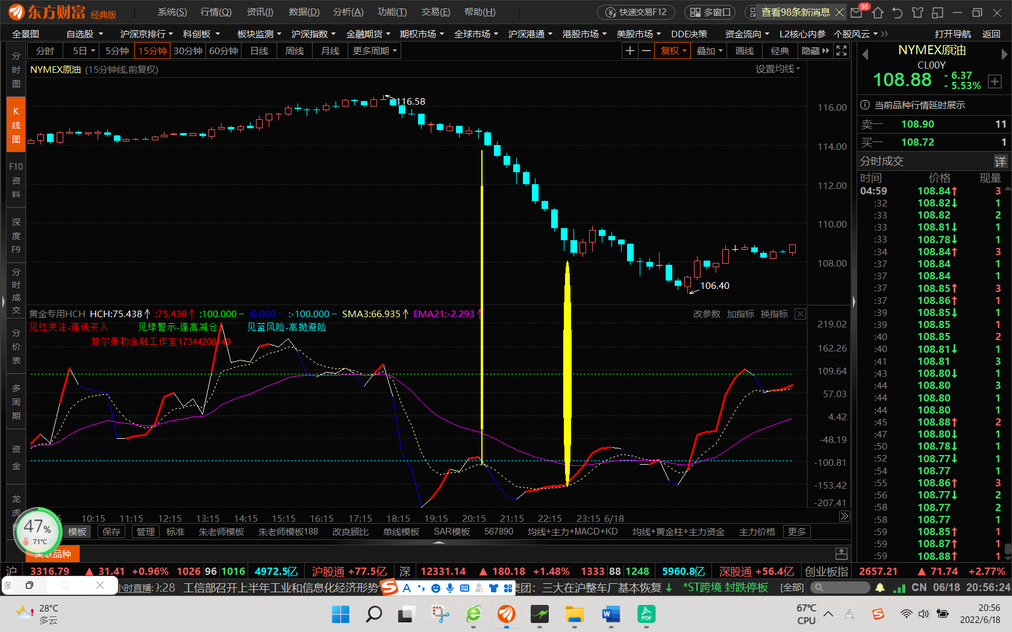
Task: Click 加指标 to add indicator
Action: [x=740, y=314]
